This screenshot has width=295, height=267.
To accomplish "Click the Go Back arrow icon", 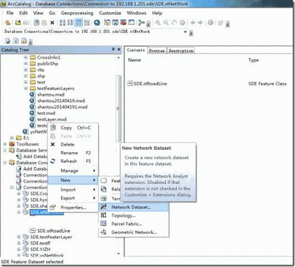I will pyautogui.click(x=193, y=23).
